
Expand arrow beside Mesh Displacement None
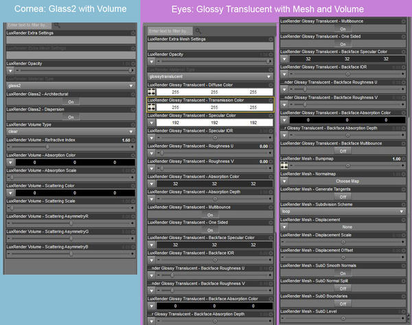click(284, 227)
